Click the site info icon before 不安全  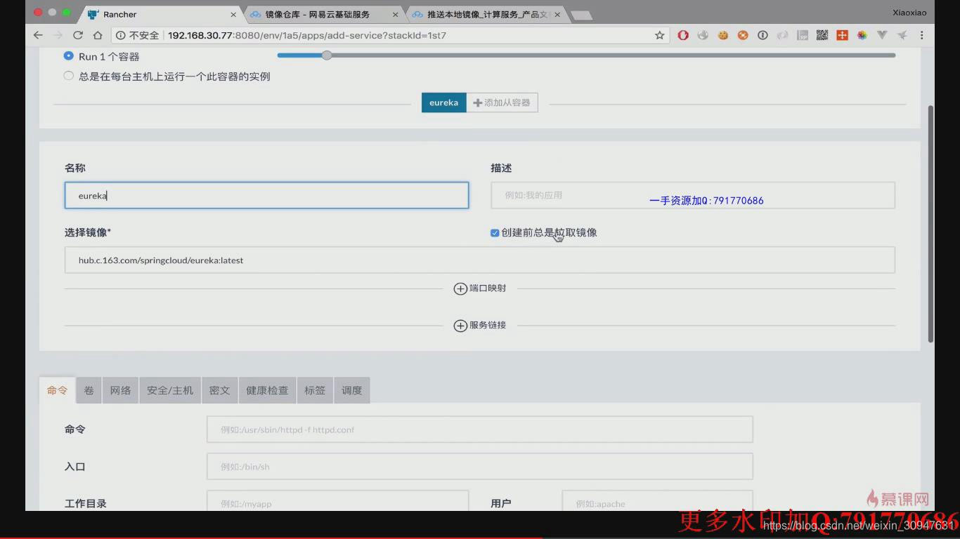click(120, 35)
